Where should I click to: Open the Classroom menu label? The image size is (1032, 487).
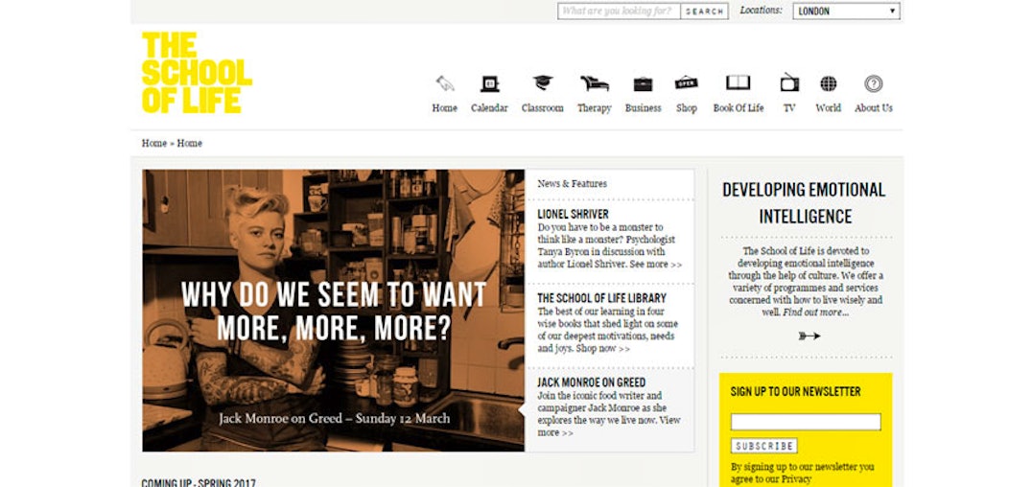pos(542,108)
